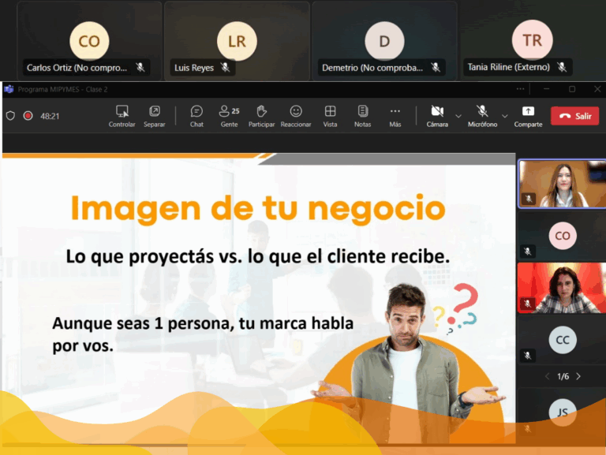Select top video tile of long-haired woman
The height and width of the screenshot is (455, 606).
562,185
